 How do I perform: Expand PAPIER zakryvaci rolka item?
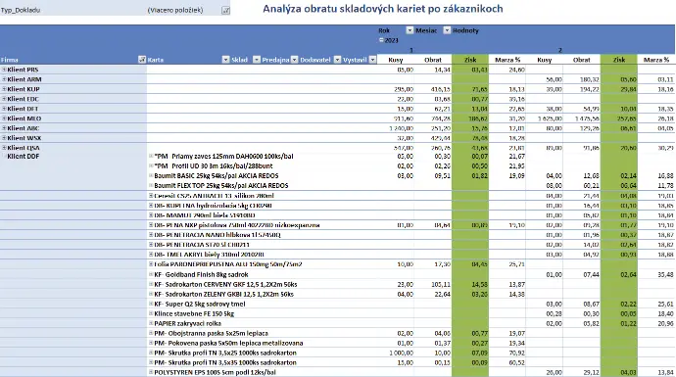(x=151, y=323)
